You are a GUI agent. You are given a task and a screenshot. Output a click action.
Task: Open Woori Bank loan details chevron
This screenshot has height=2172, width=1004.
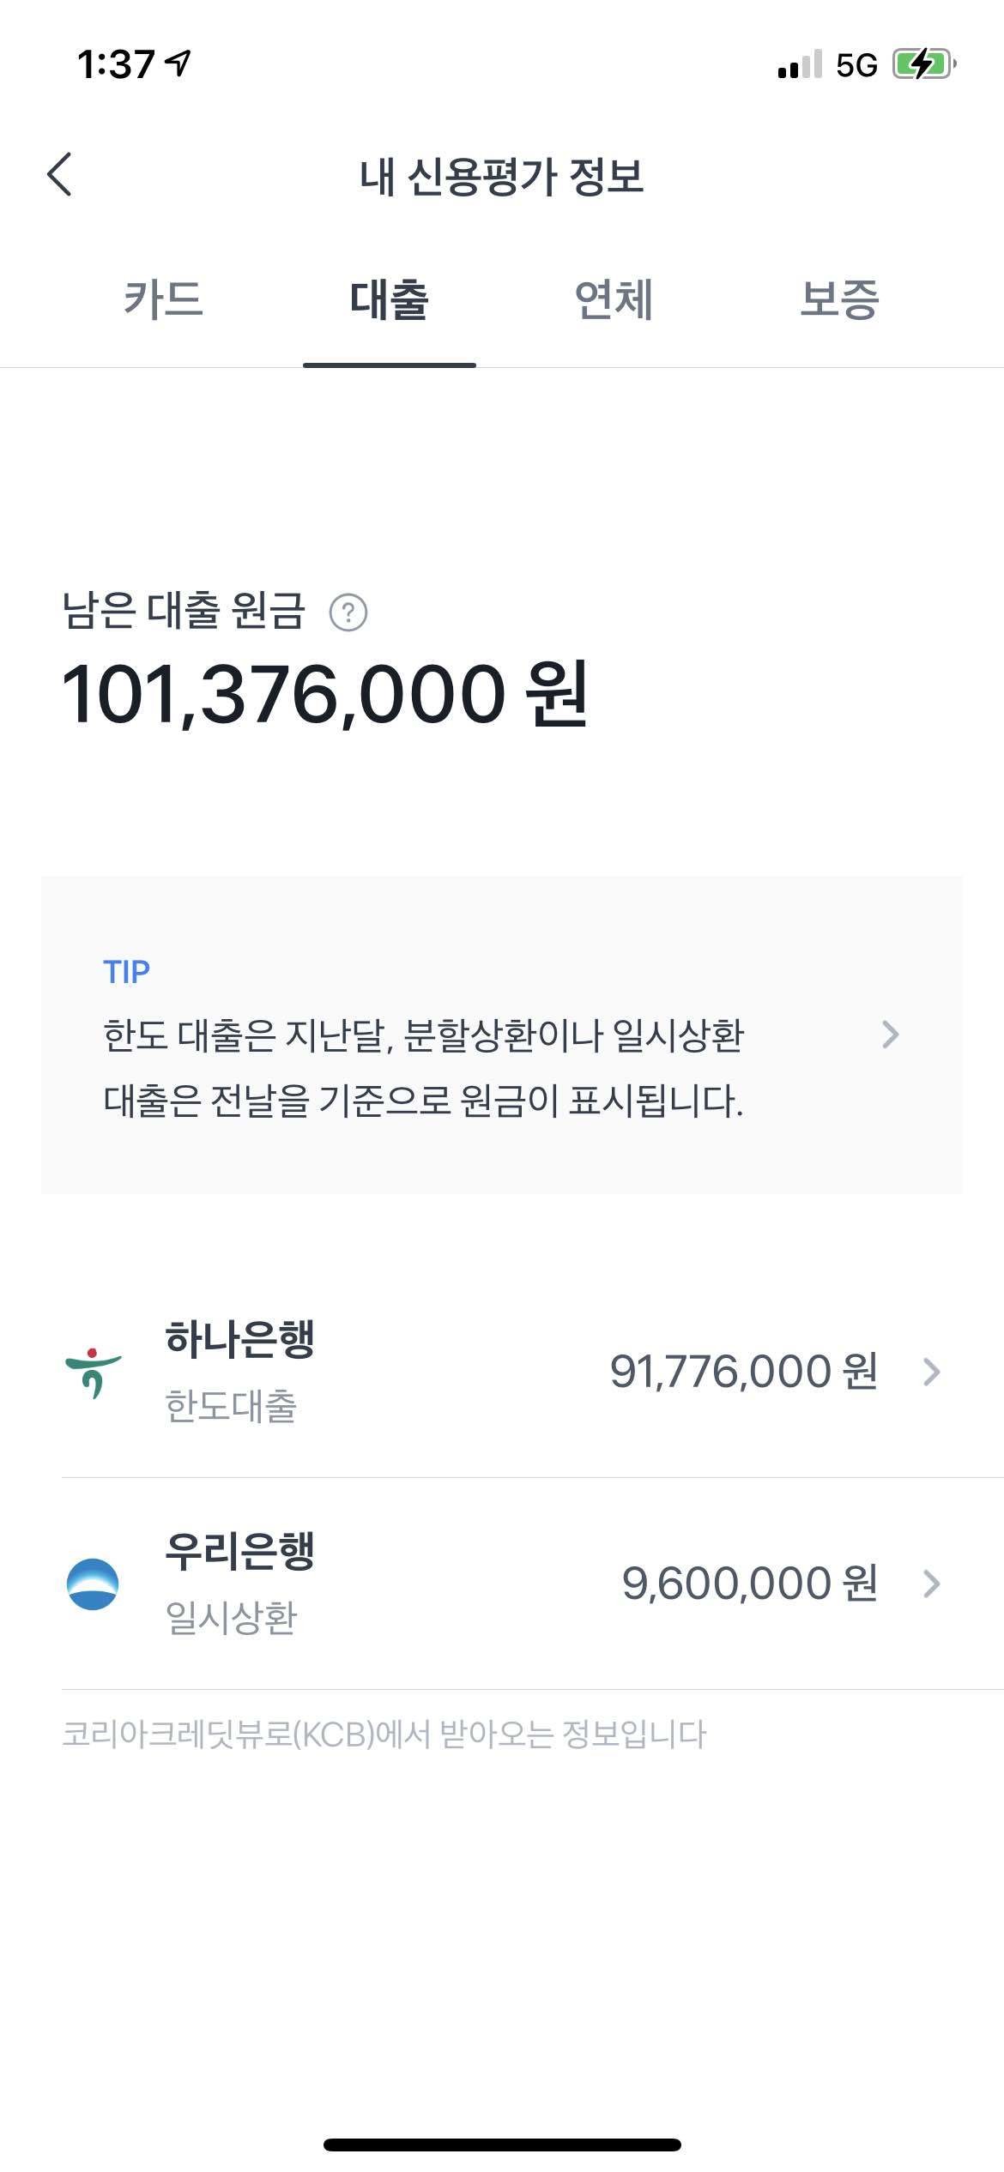[x=931, y=1584]
